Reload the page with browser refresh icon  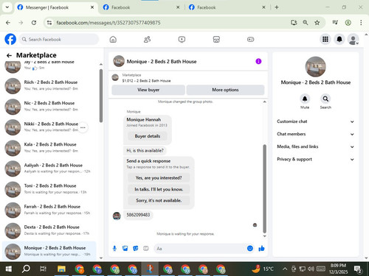pos(34,23)
